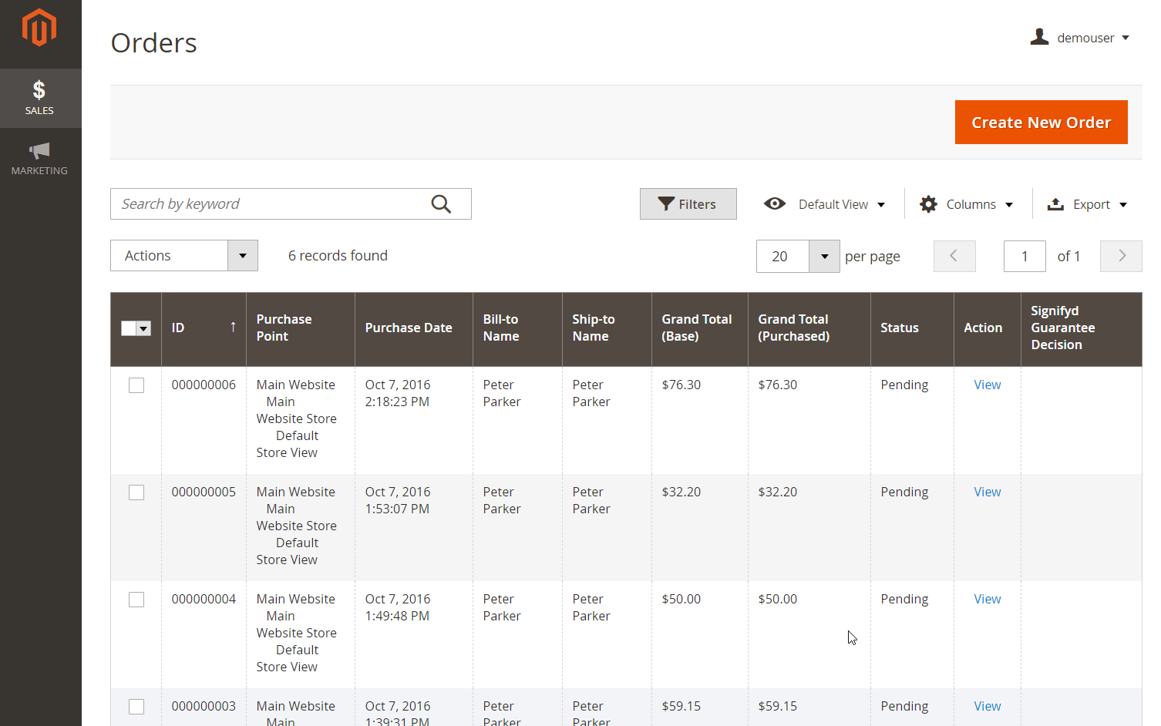This screenshot has height=726, width=1161.
Task: Select checkbox for order 000000006
Action: click(x=136, y=385)
